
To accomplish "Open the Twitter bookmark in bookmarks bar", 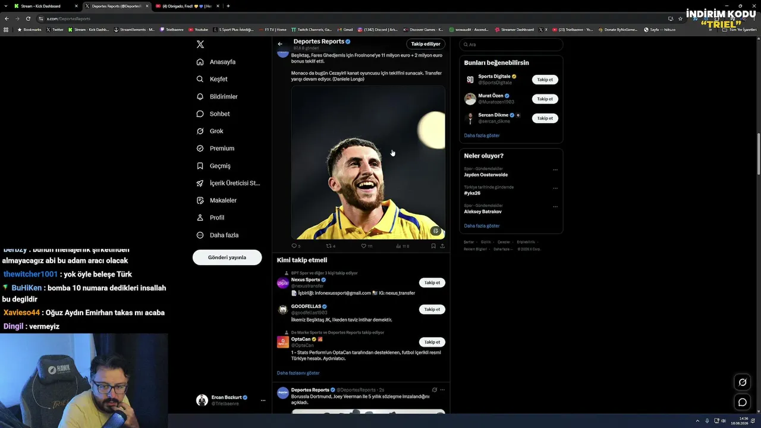I will coord(55,30).
